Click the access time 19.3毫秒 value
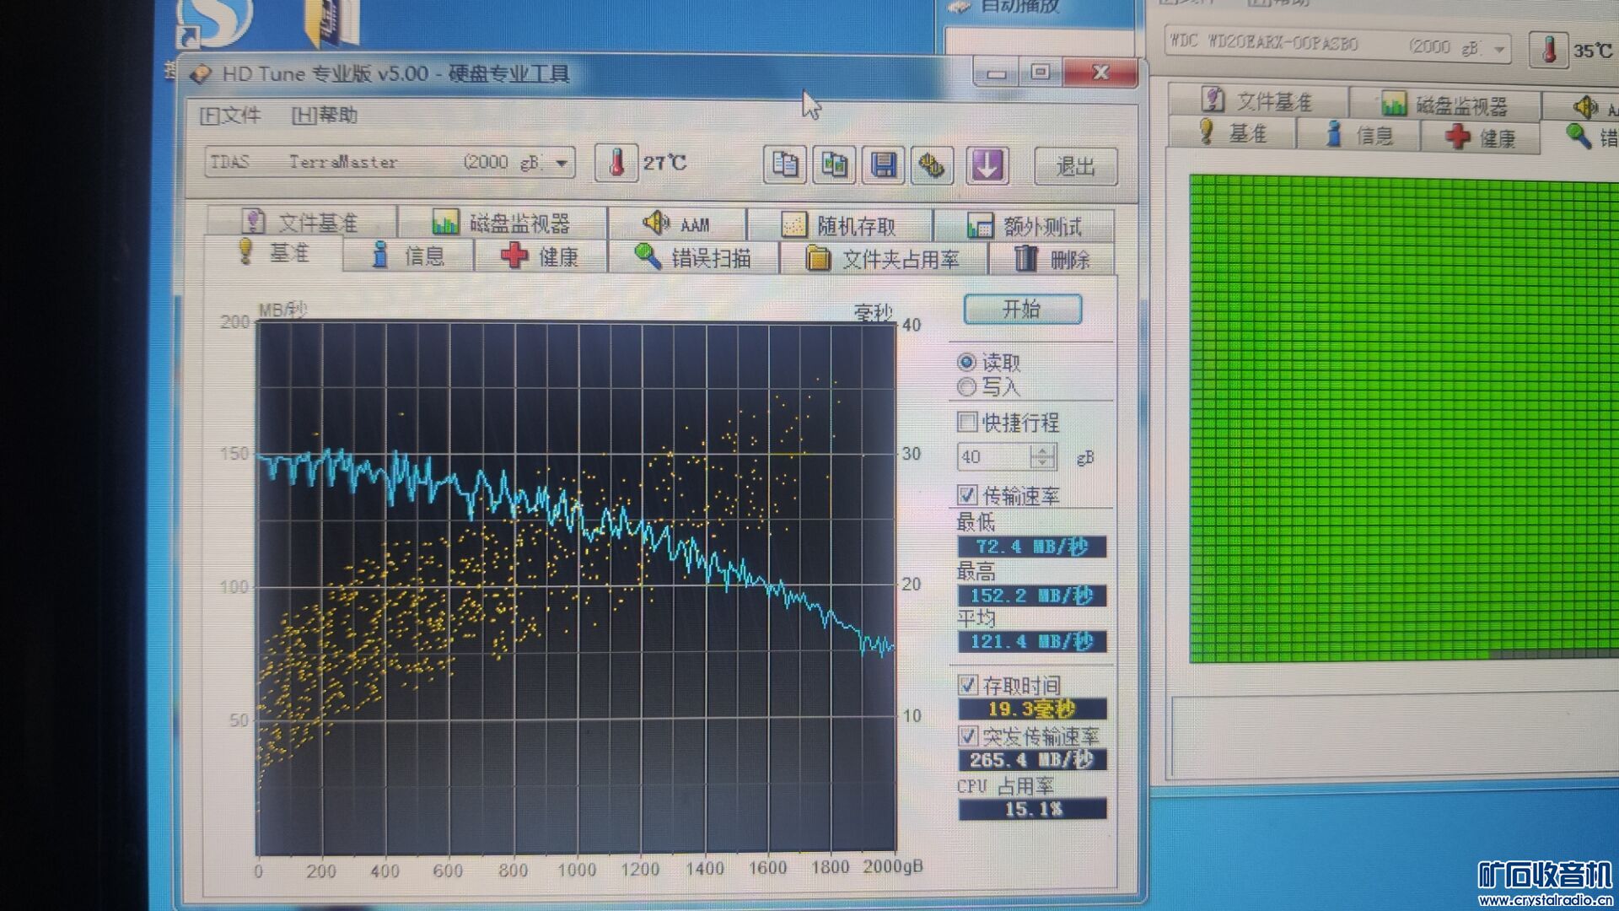Image resolution: width=1619 pixels, height=911 pixels. click(1032, 709)
